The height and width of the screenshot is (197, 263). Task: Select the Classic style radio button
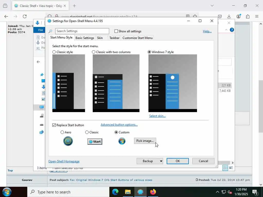[x=54, y=52]
